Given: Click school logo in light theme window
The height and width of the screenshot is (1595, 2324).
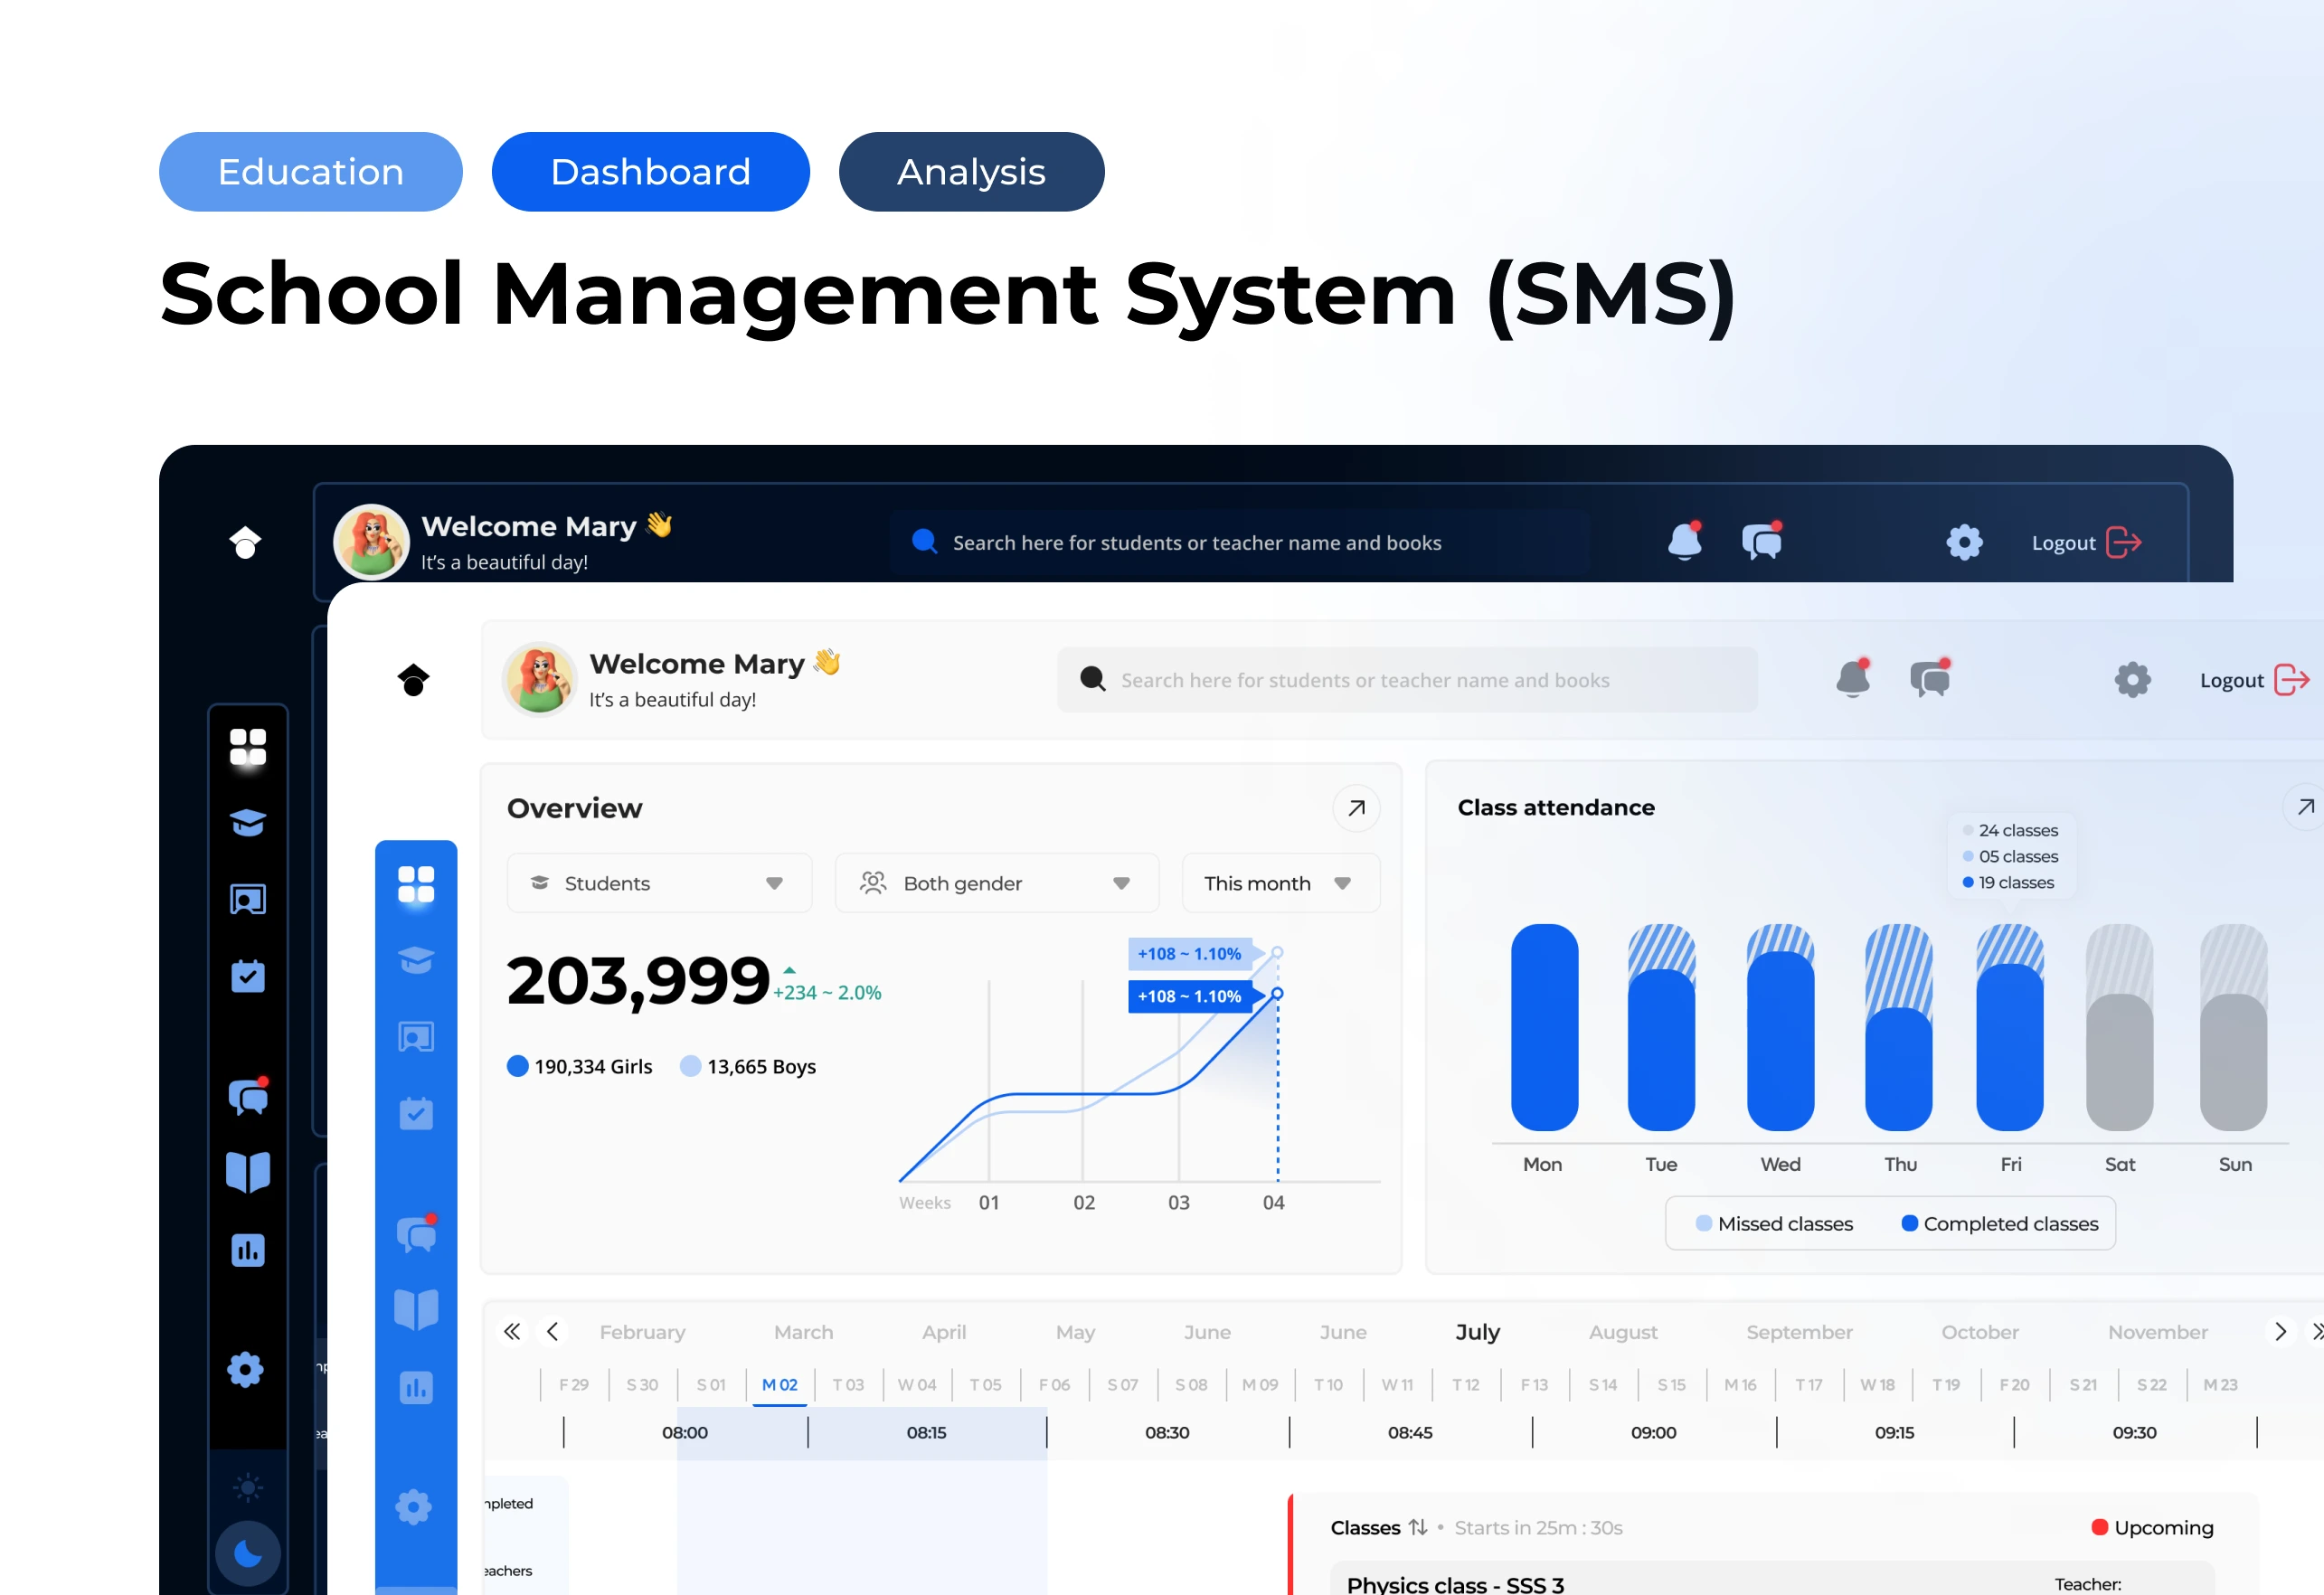Looking at the screenshot, I should point(413,680).
